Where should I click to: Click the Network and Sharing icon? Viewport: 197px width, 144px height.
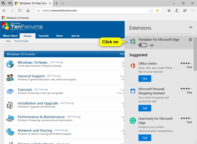coord(10,132)
